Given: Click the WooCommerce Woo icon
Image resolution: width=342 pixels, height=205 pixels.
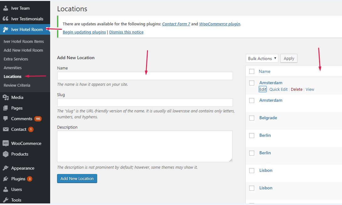Looking at the screenshot, I should 6,143.
